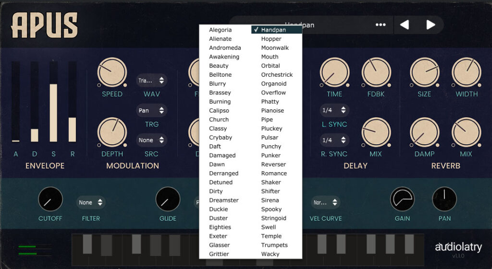Select the Grittier preset
This screenshot has width=492, height=269.
pyautogui.click(x=219, y=254)
